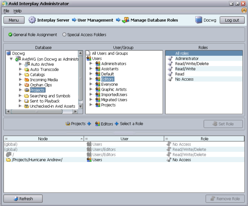Viewport: 248px width, 206px height.
Task: Click the Auto Archive folder icon
Action: 27,64
